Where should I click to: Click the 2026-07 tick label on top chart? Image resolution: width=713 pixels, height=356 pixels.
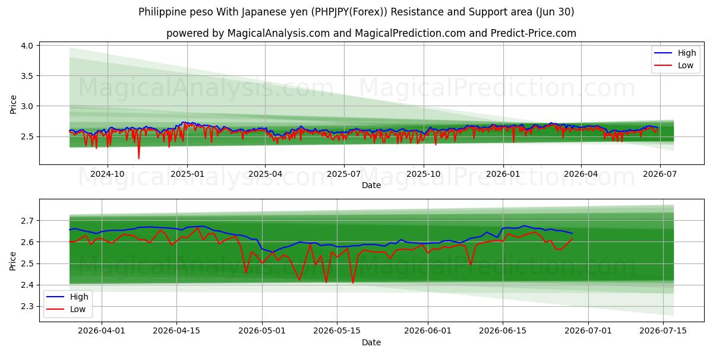pos(660,174)
